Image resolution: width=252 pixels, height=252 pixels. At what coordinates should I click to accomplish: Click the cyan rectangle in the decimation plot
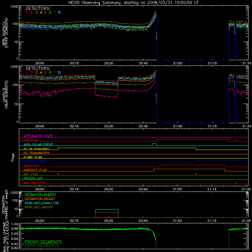[107, 211]
